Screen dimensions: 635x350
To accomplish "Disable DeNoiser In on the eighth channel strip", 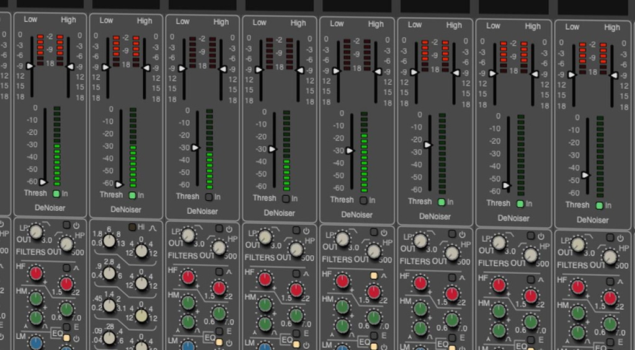I will click(x=600, y=206).
